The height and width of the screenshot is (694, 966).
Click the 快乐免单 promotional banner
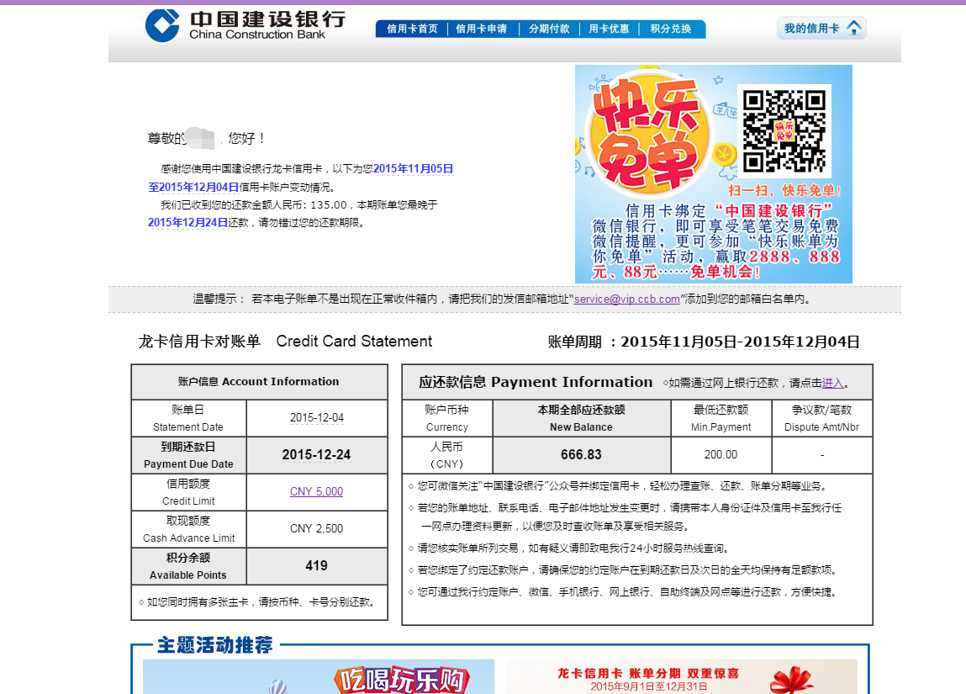[714, 174]
